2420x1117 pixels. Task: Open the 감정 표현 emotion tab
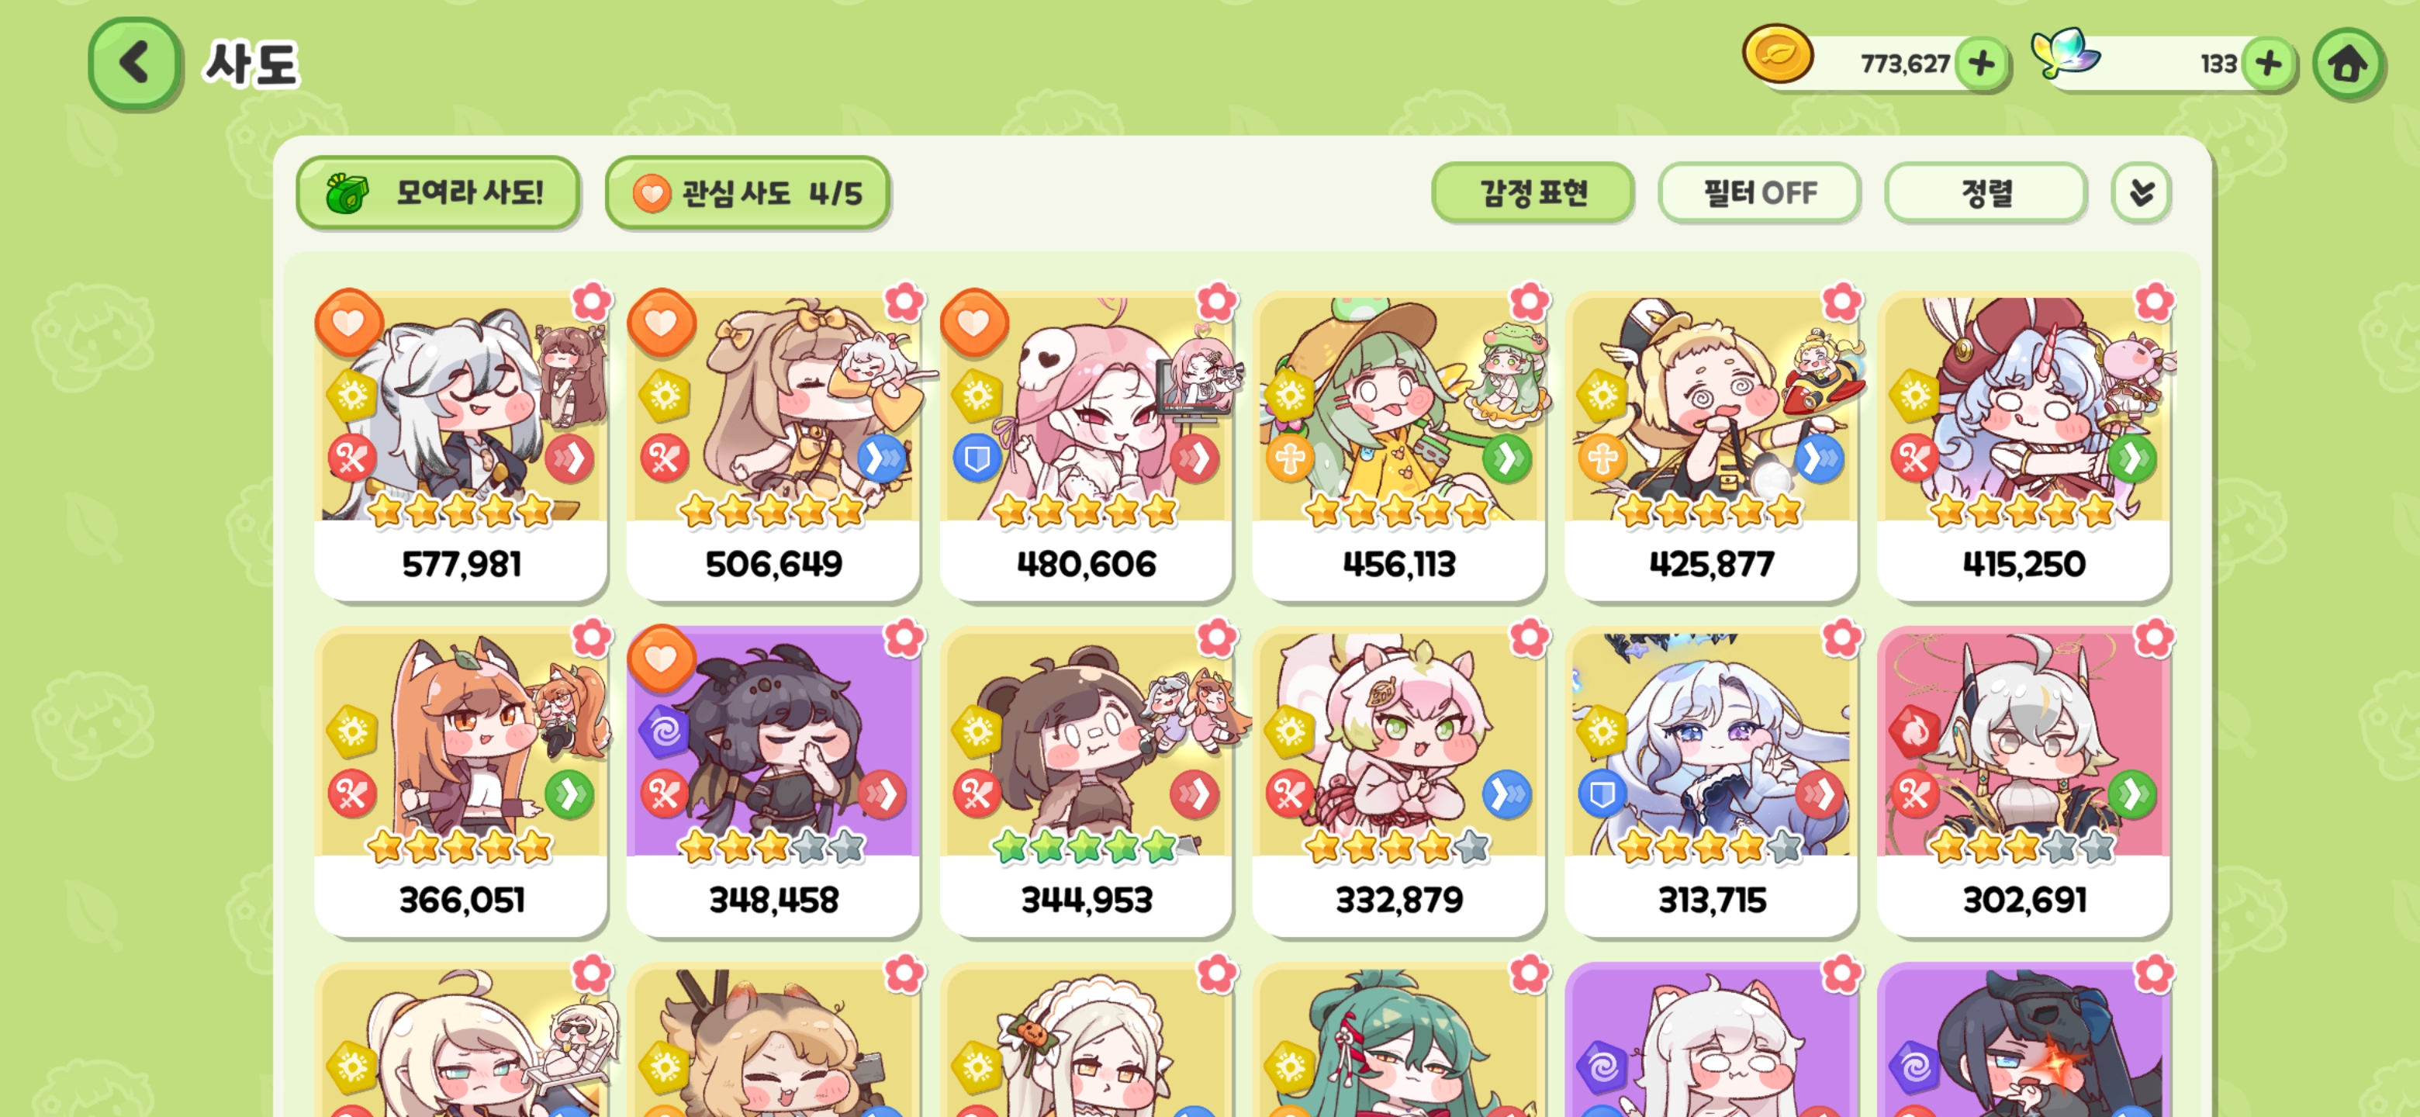pos(1533,193)
